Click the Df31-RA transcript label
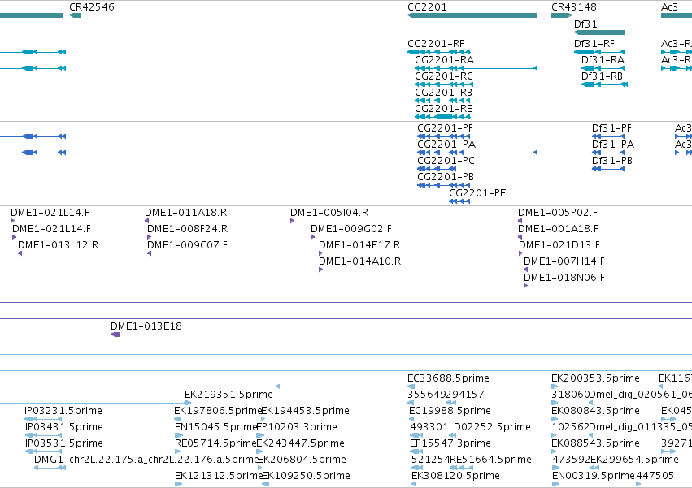This screenshot has width=692, height=488. click(x=603, y=60)
